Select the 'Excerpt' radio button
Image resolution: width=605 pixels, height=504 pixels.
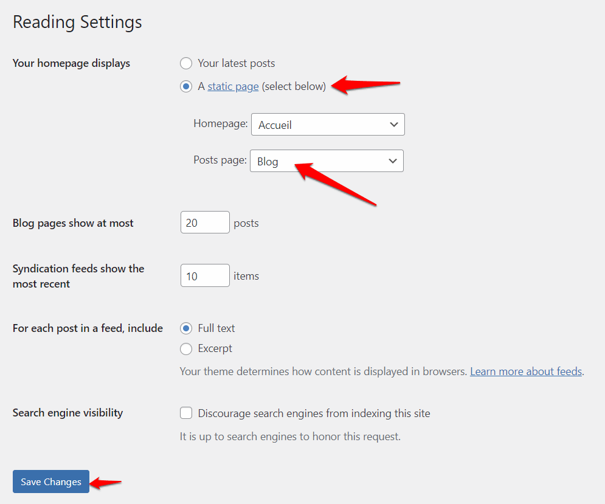(186, 348)
